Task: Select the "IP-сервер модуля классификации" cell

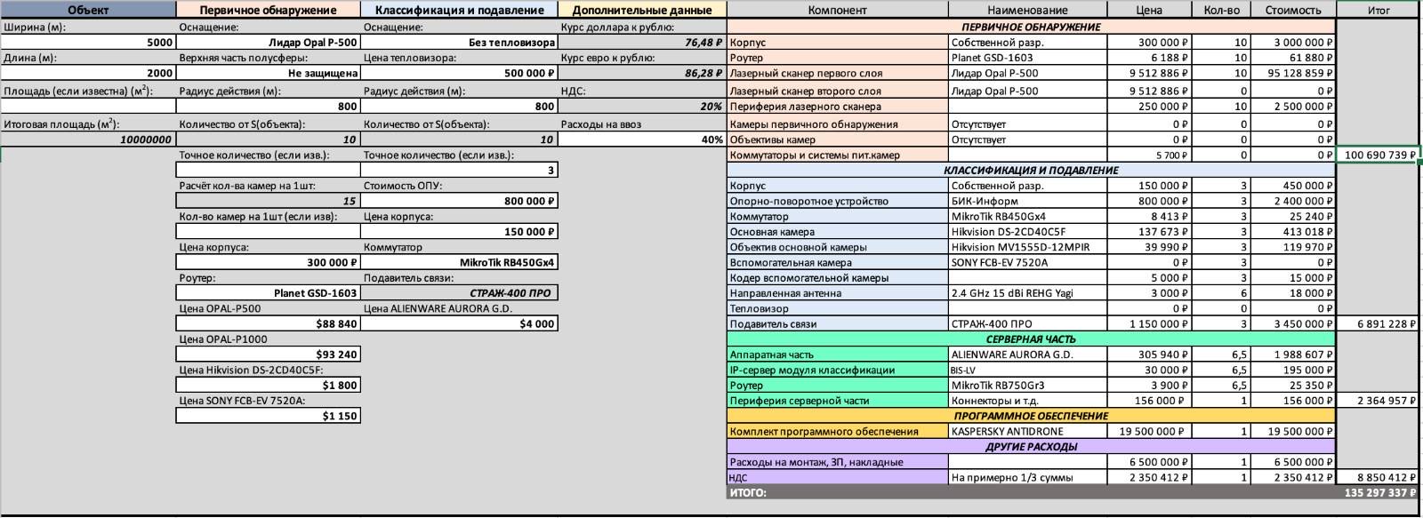Action: 837,371
